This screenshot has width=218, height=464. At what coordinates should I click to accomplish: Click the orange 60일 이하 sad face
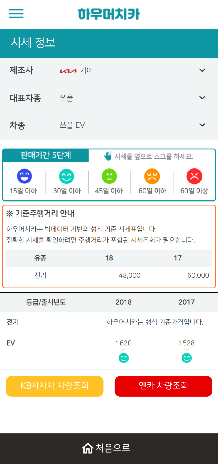152,176
